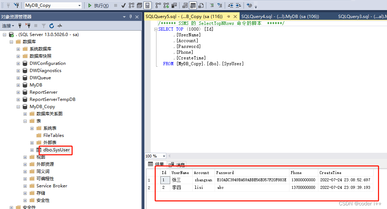
Task: Expand the MyDB database node
Action: pos(18,85)
